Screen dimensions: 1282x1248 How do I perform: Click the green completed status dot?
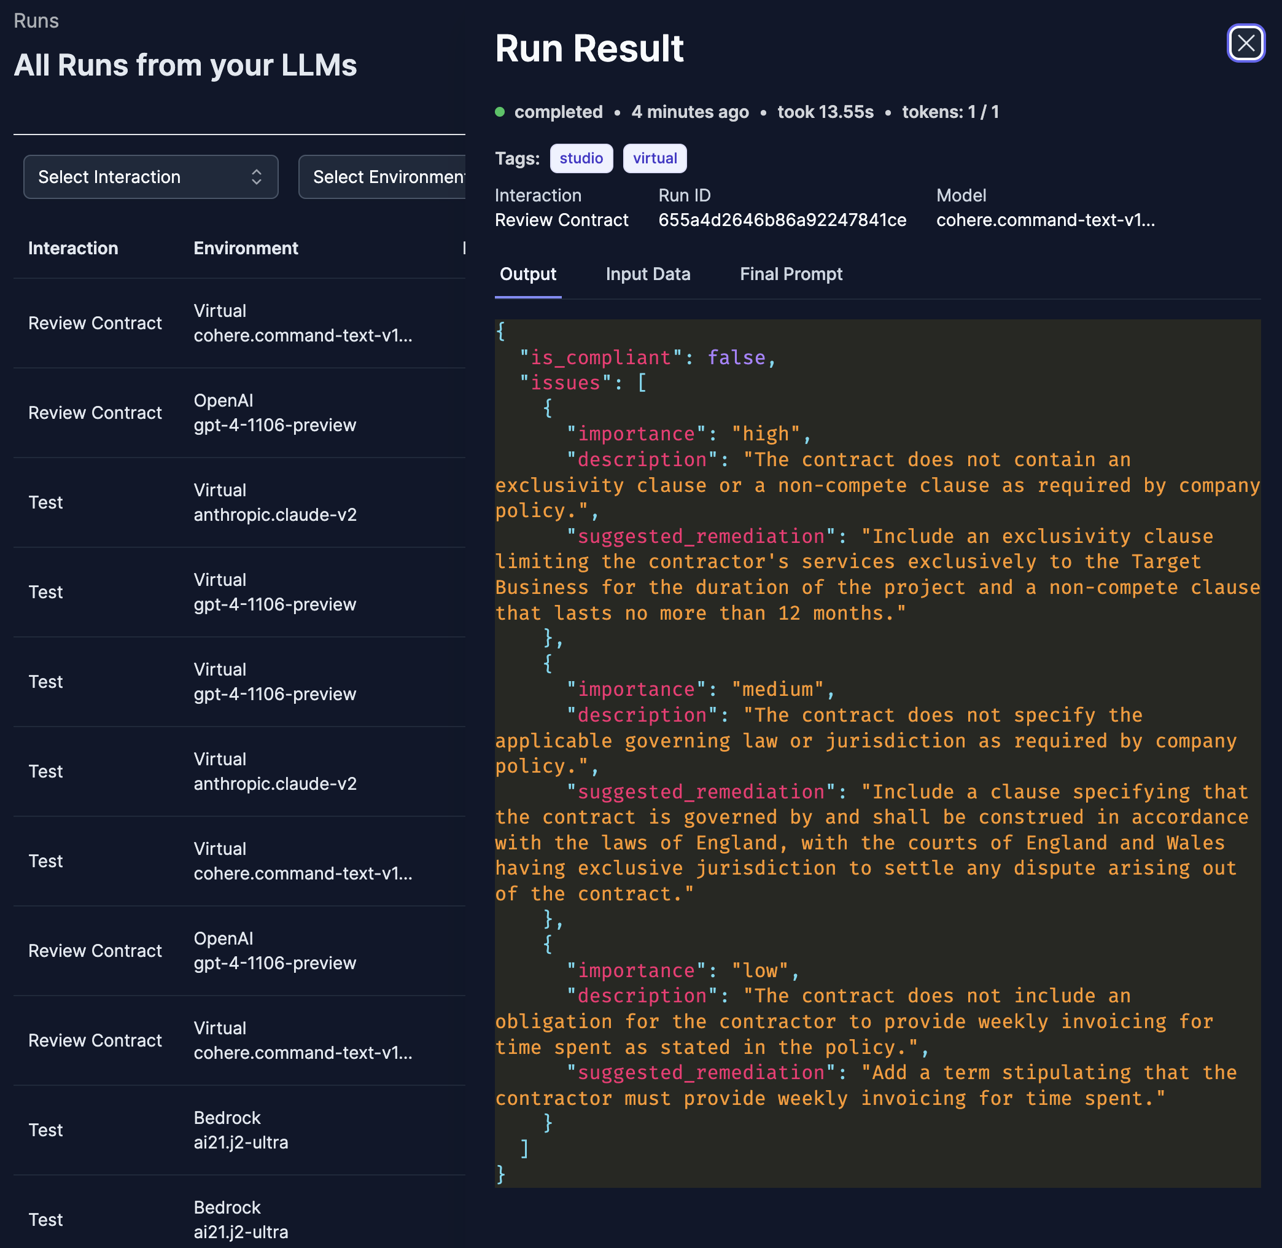[x=500, y=112]
